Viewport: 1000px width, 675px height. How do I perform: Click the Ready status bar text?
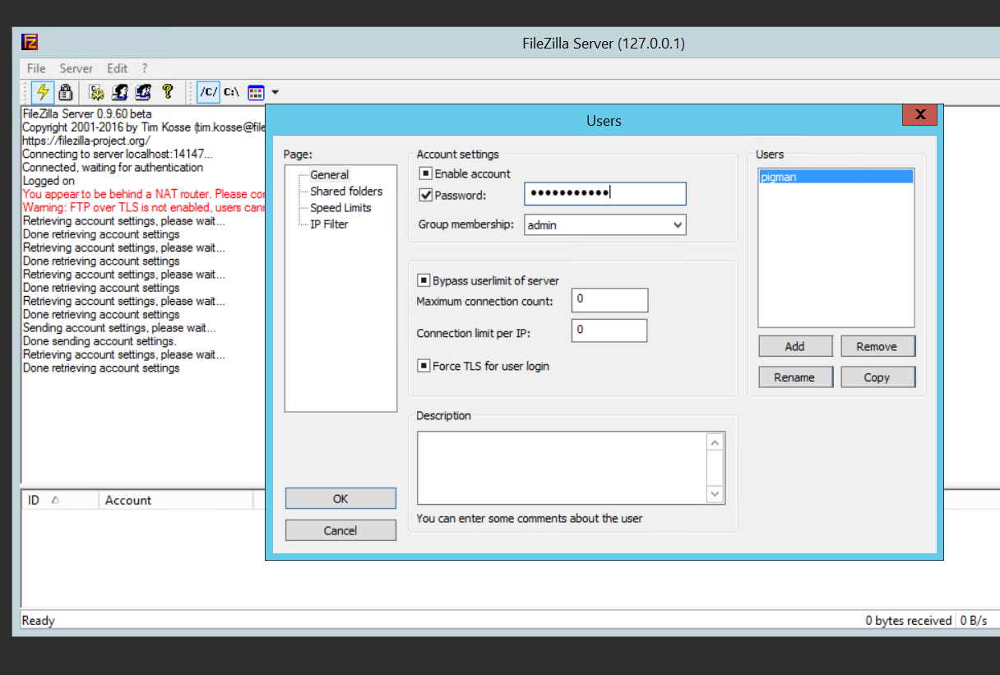[x=38, y=621]
